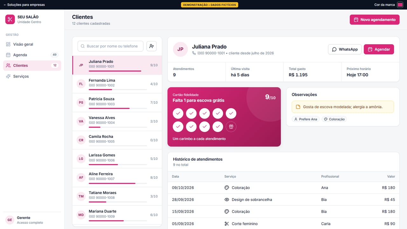Image resolution: width=407 pixels, height=229 pixels.
Task: Focus the Buscar por nome ou telefone field
Action: 110,46
